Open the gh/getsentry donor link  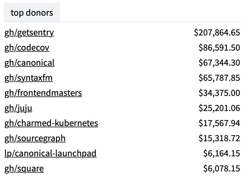pos(29,33)
